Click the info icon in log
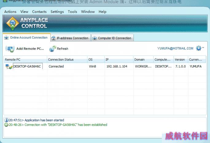This screenshot has height=143, width=210. [6, 120]
